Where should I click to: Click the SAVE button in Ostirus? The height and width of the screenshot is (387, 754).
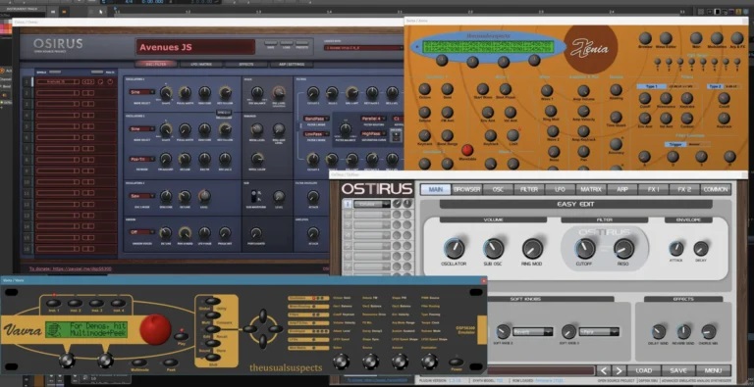[x=678, y=370]
